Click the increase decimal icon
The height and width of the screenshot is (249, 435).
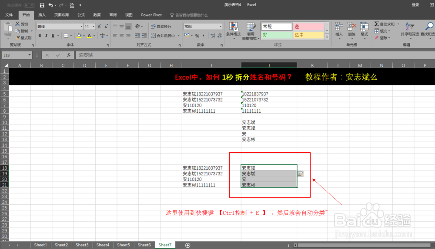[x=213, y=36]
